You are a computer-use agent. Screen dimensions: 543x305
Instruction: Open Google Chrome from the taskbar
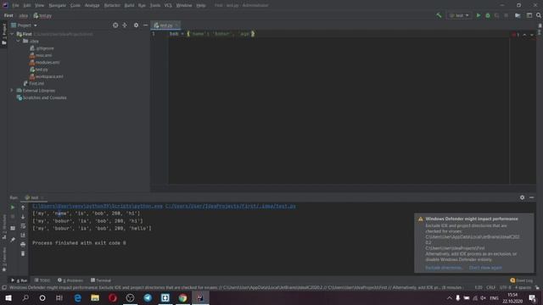pyautogui.click(x=182, y=297)
